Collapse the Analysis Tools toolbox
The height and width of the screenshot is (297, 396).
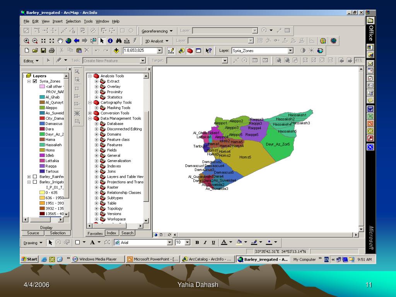pyautogui.click(x=90, y=76)
